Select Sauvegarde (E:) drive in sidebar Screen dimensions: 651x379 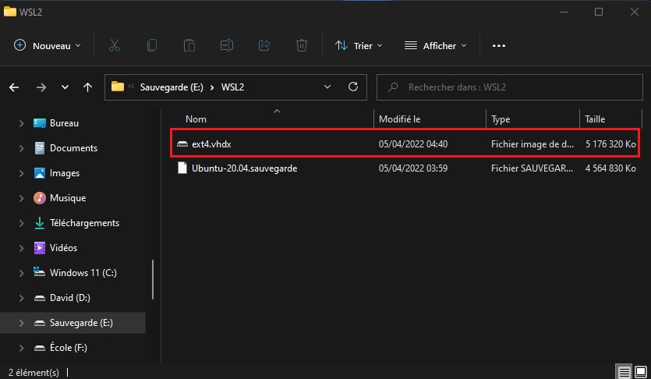click(73, 323)
